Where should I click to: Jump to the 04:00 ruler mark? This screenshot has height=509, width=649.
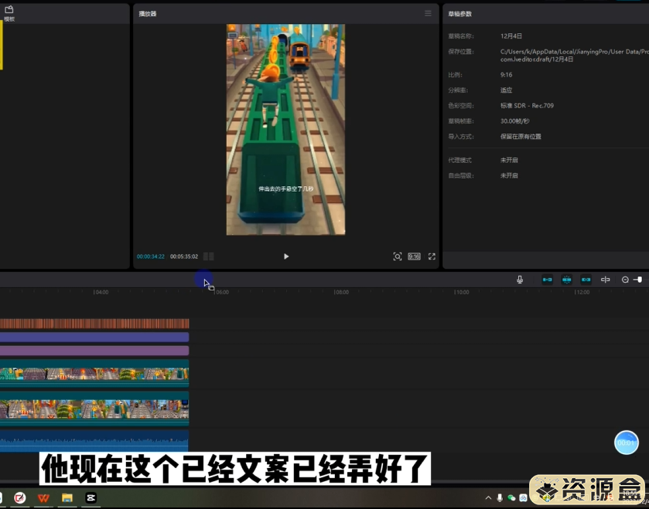[x=101, y=292]
